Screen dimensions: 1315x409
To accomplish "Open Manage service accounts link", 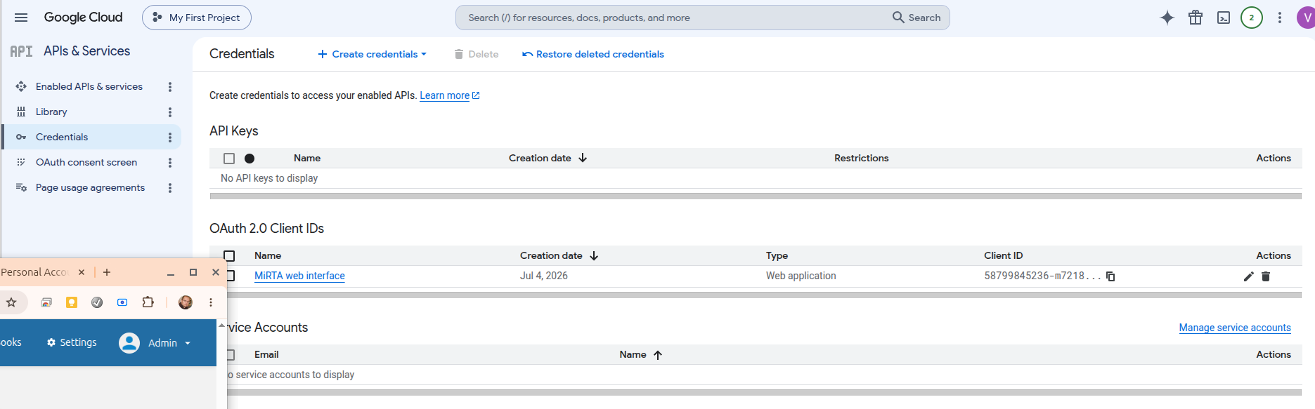I will [1235, 328].
